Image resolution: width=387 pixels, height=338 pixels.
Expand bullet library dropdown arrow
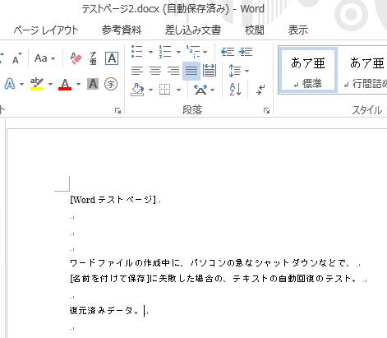[x=150, y=52]
